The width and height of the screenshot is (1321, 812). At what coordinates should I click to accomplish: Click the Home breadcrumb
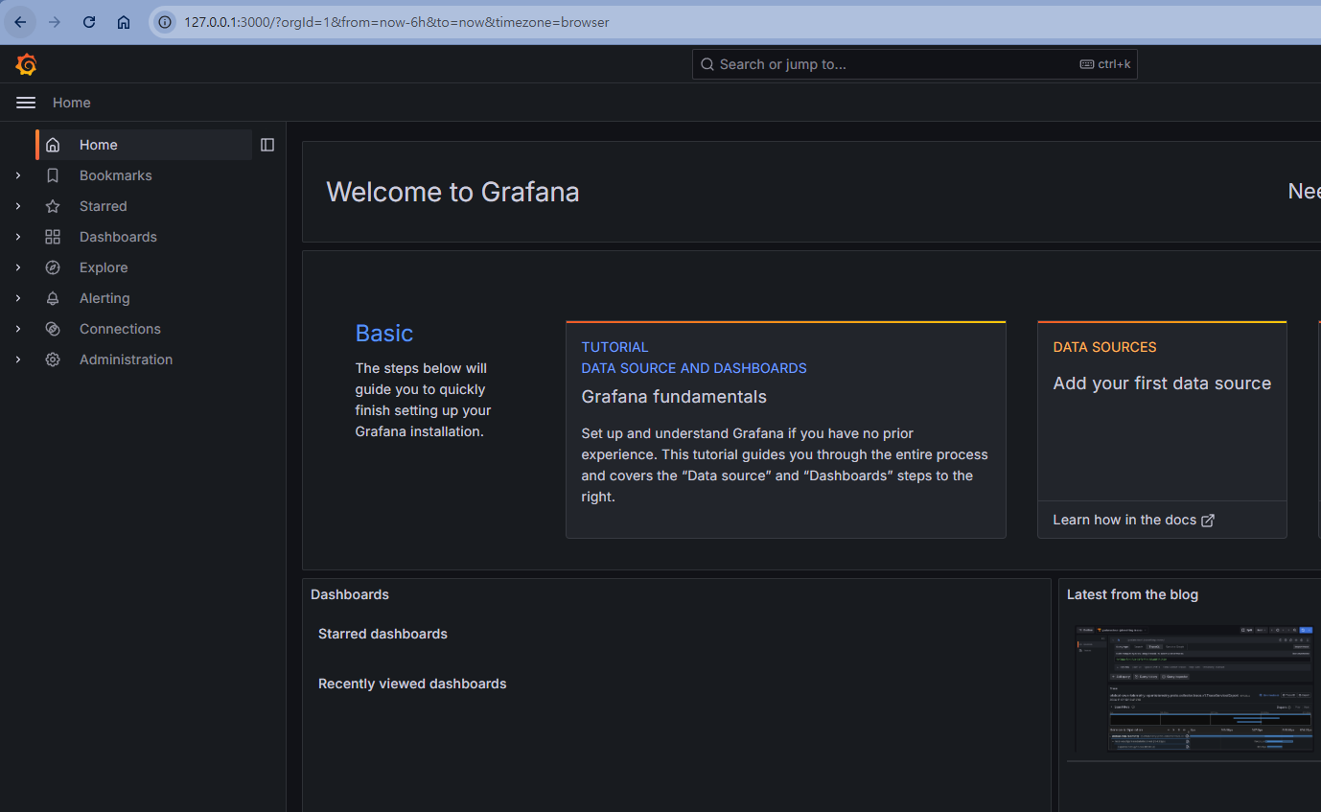point(71,102)
